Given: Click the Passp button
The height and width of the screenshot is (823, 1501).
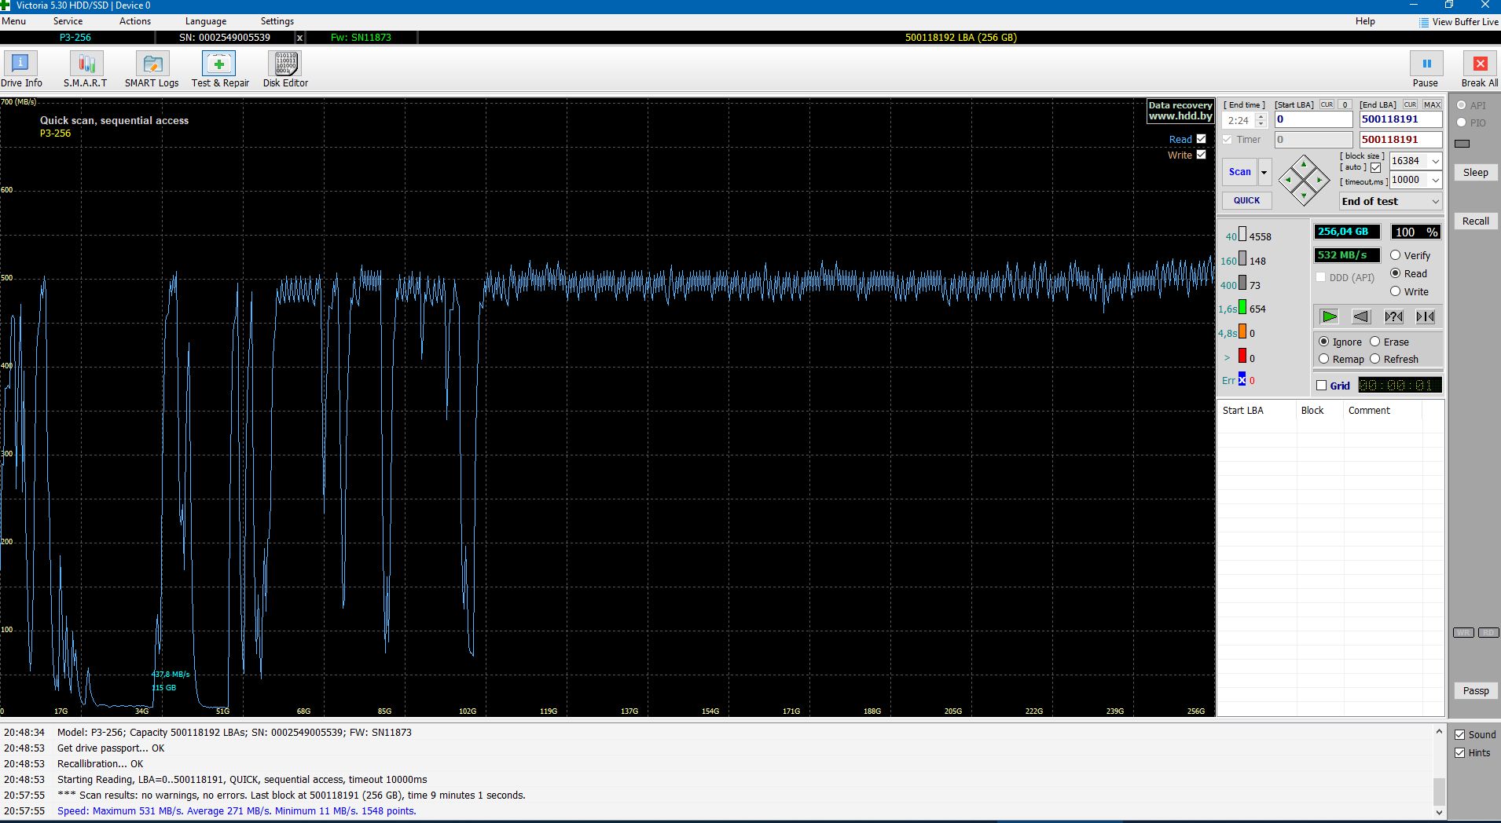Looking at the screenshot, I should click(x=1475, y=691).
